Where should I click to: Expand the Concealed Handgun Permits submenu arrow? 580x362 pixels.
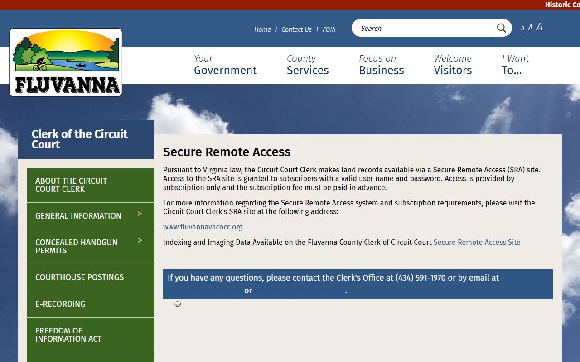coord(140,240)
